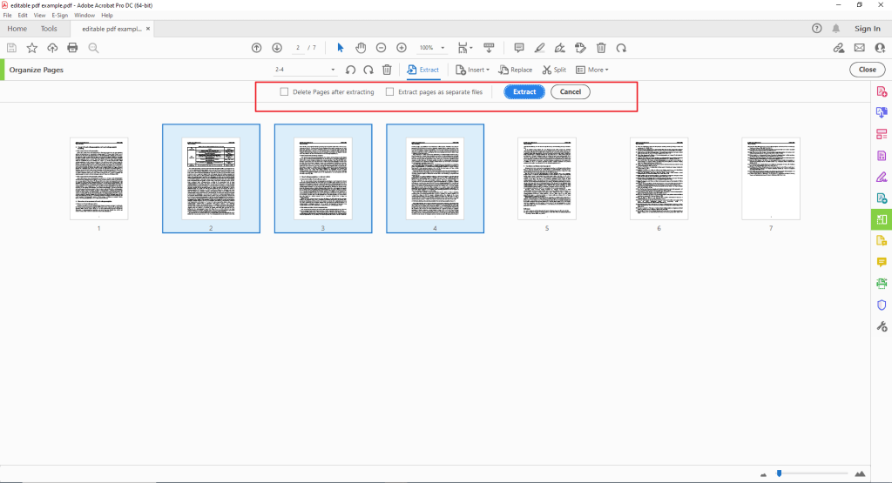The height and width of the screenshot is (483, 892).
Task: Select the Extract tool in toolbar
Action: (422, 70)
